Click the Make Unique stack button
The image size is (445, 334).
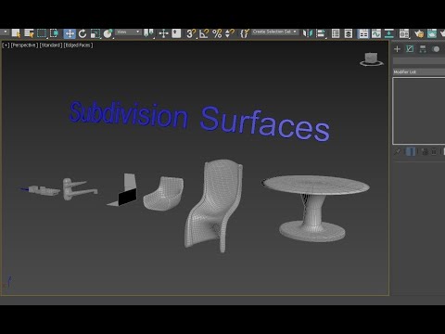coord(425,151)
